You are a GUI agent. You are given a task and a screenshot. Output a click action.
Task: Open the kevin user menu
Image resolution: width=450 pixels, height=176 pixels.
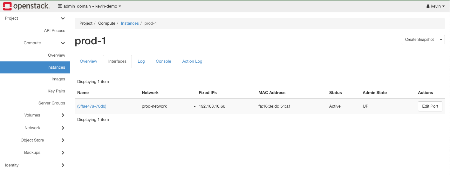pyautogui.click(x=435, y=6)
